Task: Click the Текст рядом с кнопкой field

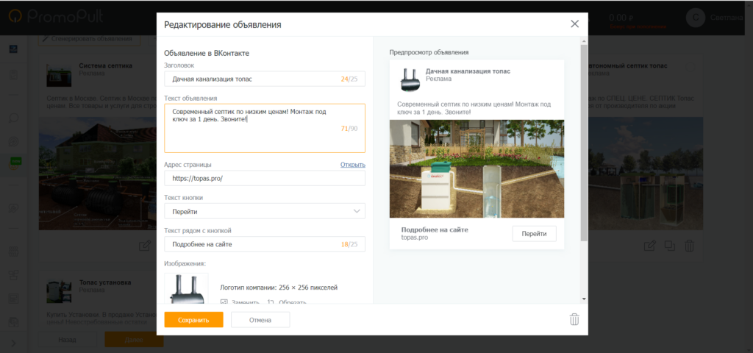Action: click(265, 244)
